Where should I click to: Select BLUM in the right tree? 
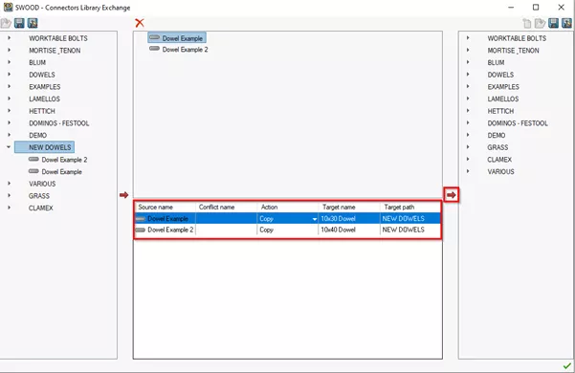(x=496, y=63)
